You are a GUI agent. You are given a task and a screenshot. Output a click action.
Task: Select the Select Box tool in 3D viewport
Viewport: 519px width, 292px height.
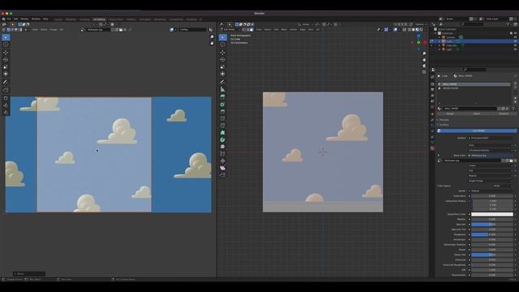coord(223,37)
